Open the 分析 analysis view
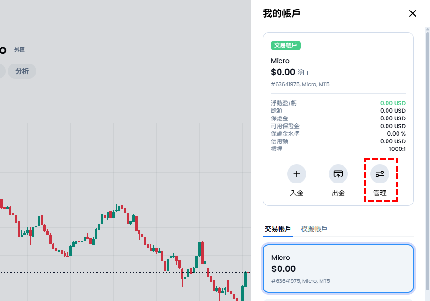The height and width of the screenshot is (301, 430). 21,71
